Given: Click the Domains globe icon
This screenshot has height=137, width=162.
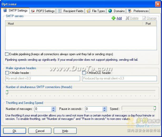Looking at the screenshot, I should [110, 11].
